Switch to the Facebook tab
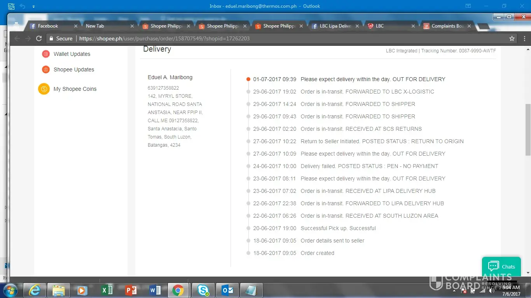Image resolution: width=531 pixels, height=298 pixels. [x=48, y=26]
